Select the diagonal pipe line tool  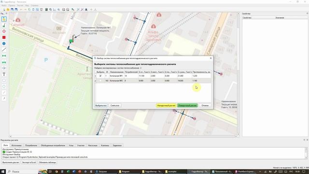pos(4,50)
